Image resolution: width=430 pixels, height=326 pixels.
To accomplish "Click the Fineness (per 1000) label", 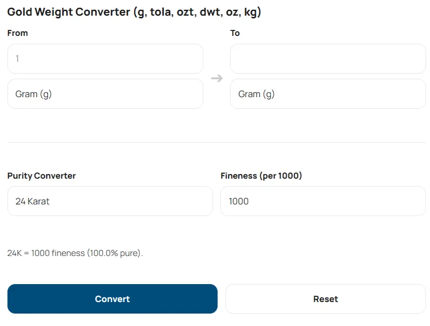I will click(x=261, y=176).
